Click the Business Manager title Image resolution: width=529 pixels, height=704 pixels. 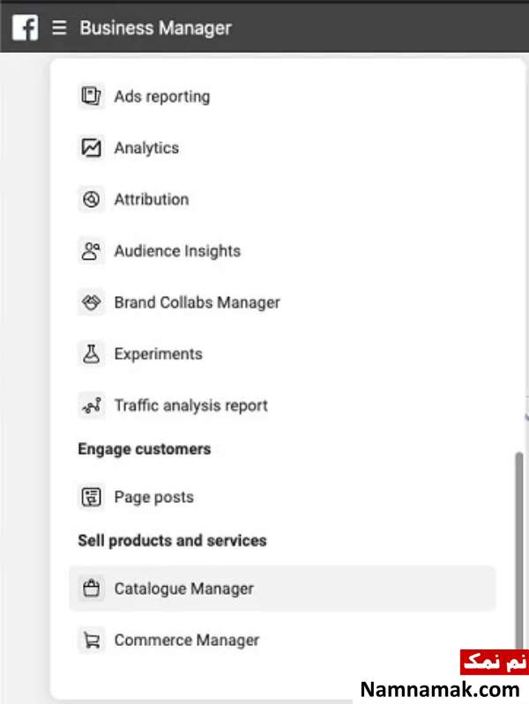pos(155,28)
